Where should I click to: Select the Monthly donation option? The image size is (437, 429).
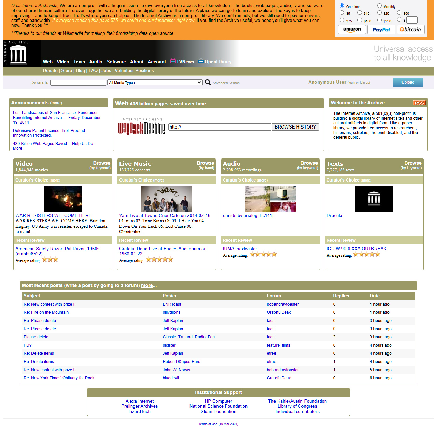click(x=379, y=6)
